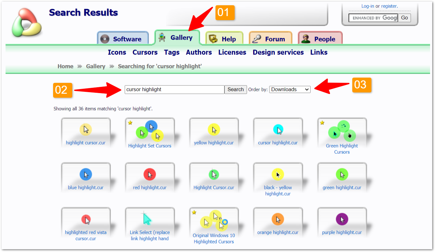
Task: Open the purple highlight.cur link
Action: click(342, 233)
